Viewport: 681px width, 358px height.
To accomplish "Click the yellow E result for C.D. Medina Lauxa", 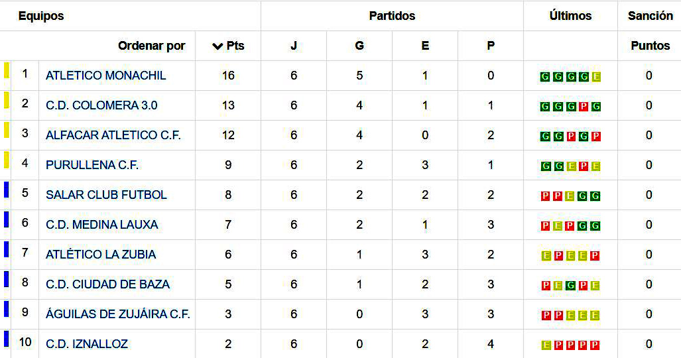I will (558, 226).
